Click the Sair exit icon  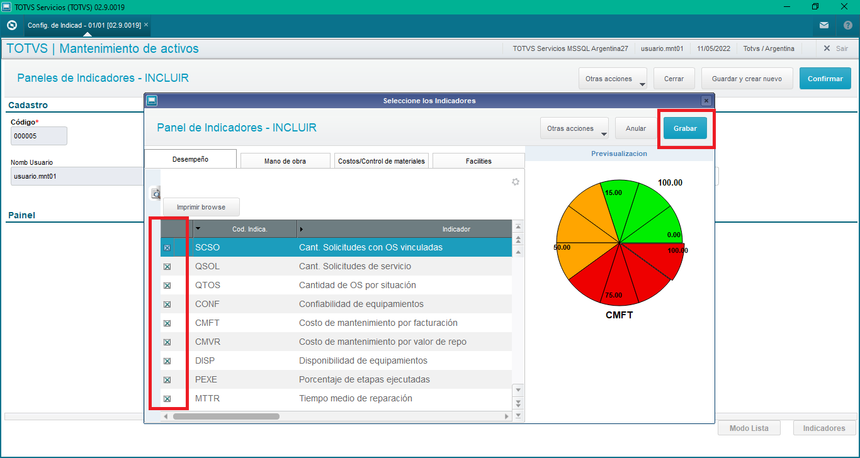pyautogui.click(x=827, y=48)
